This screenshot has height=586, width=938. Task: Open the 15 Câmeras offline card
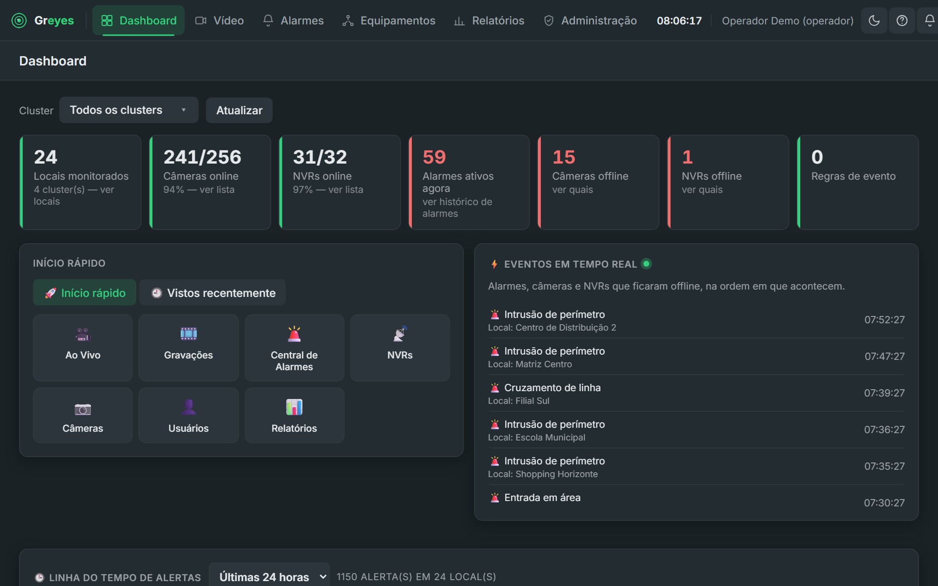coord(598,182)
